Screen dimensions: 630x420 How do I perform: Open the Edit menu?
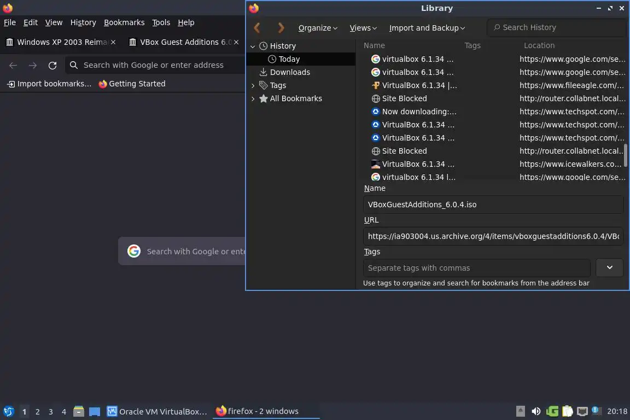point(31,22)
